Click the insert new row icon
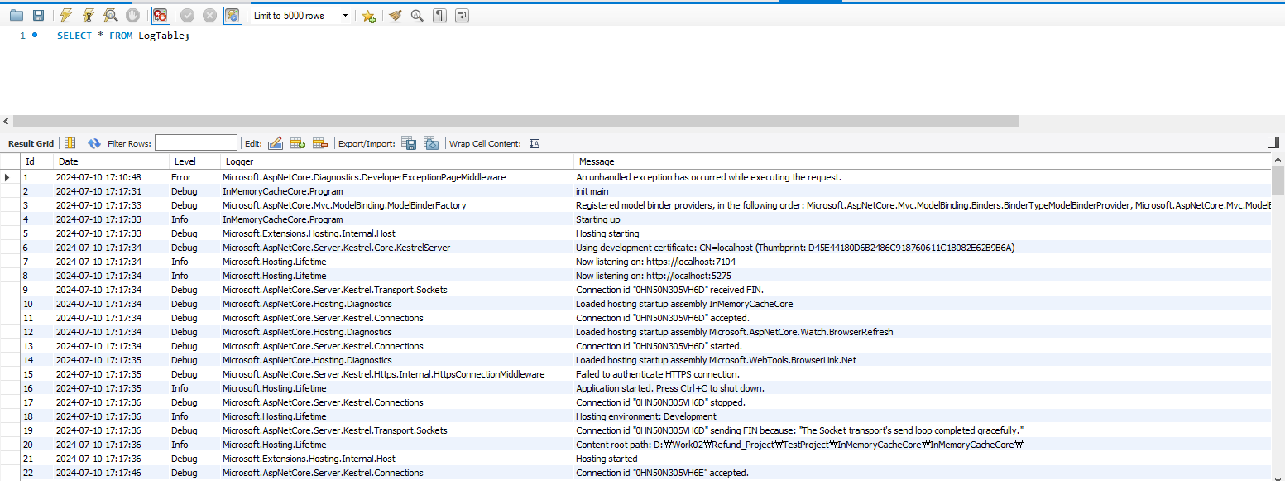The image size is (1285, 481). [298, 143]
